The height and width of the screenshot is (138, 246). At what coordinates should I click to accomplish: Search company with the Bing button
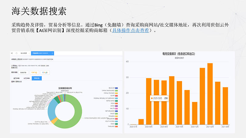[x=34, y=72]
